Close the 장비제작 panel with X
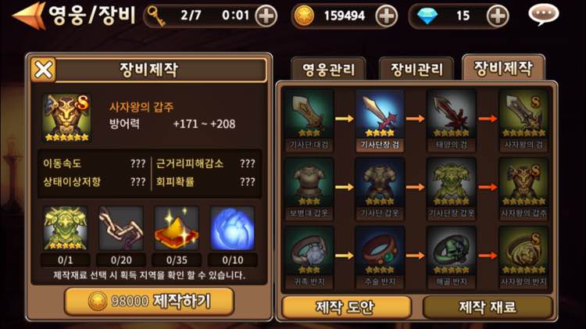The height and width of the screenshot is (329, 586). tap(43, 70)
